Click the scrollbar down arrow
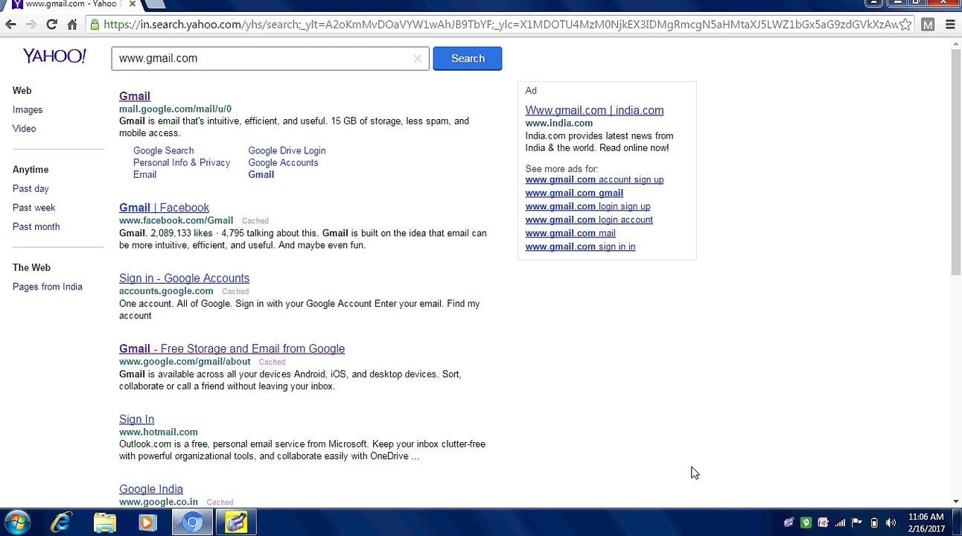The width and height of the screenshot is (962, 536). tap(956, 501)
